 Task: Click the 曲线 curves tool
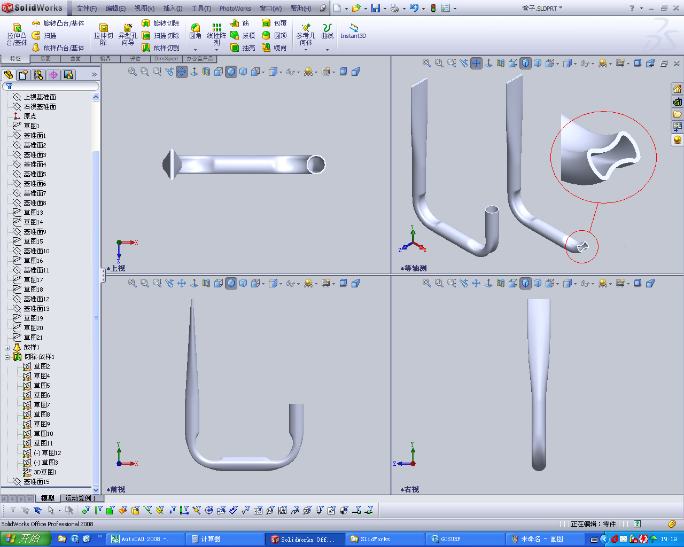[x=328, y=31]
